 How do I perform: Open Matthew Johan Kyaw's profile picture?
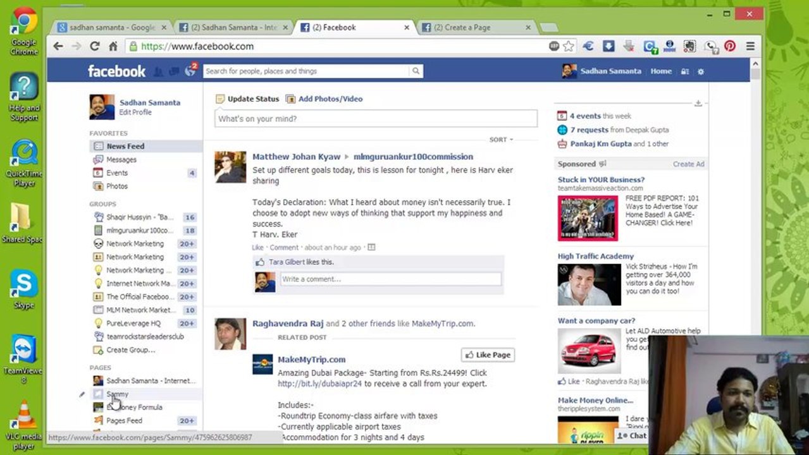pos(230,167)
